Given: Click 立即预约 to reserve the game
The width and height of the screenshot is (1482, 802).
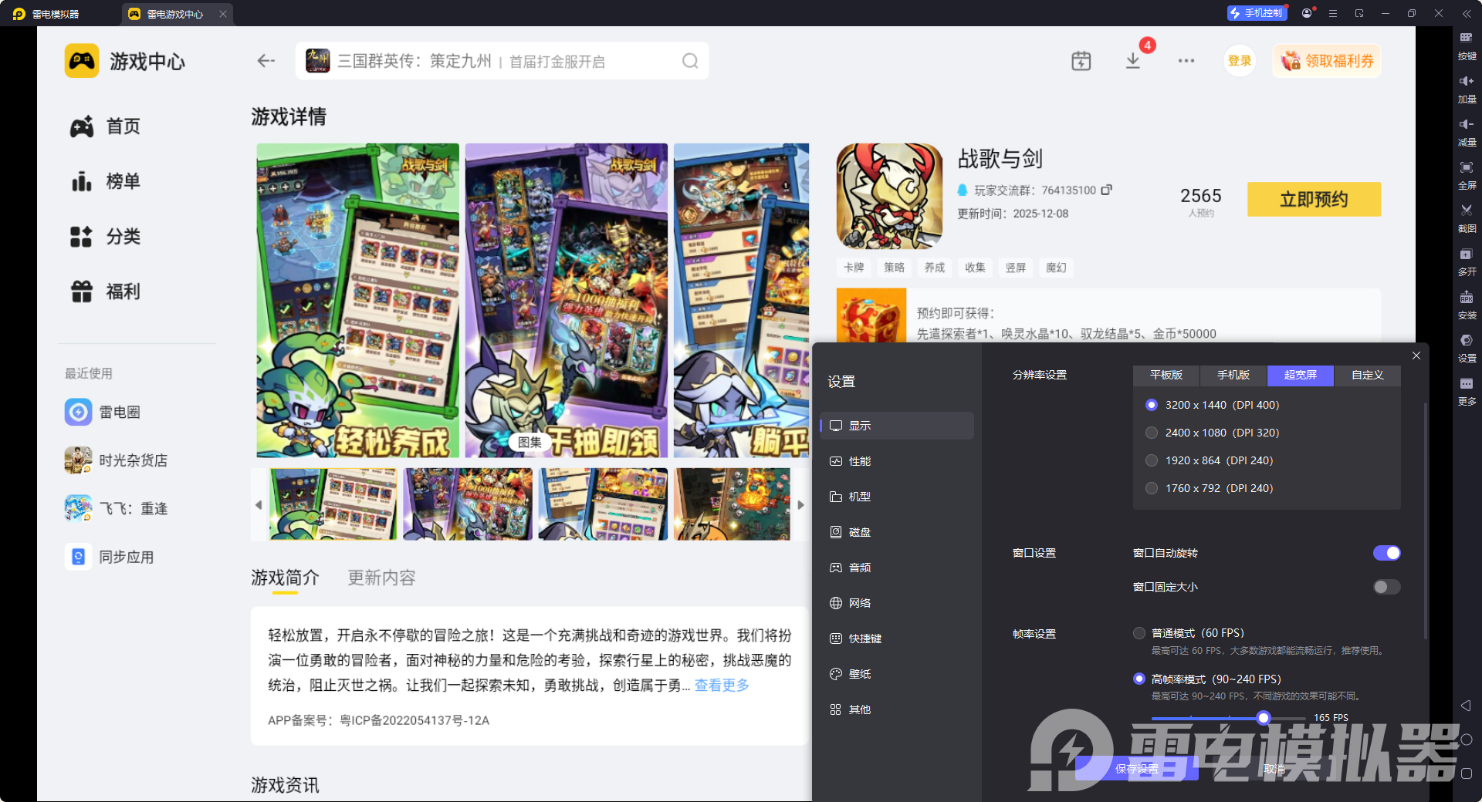Looking at the screenshot, I should (x=1314, y=199).
